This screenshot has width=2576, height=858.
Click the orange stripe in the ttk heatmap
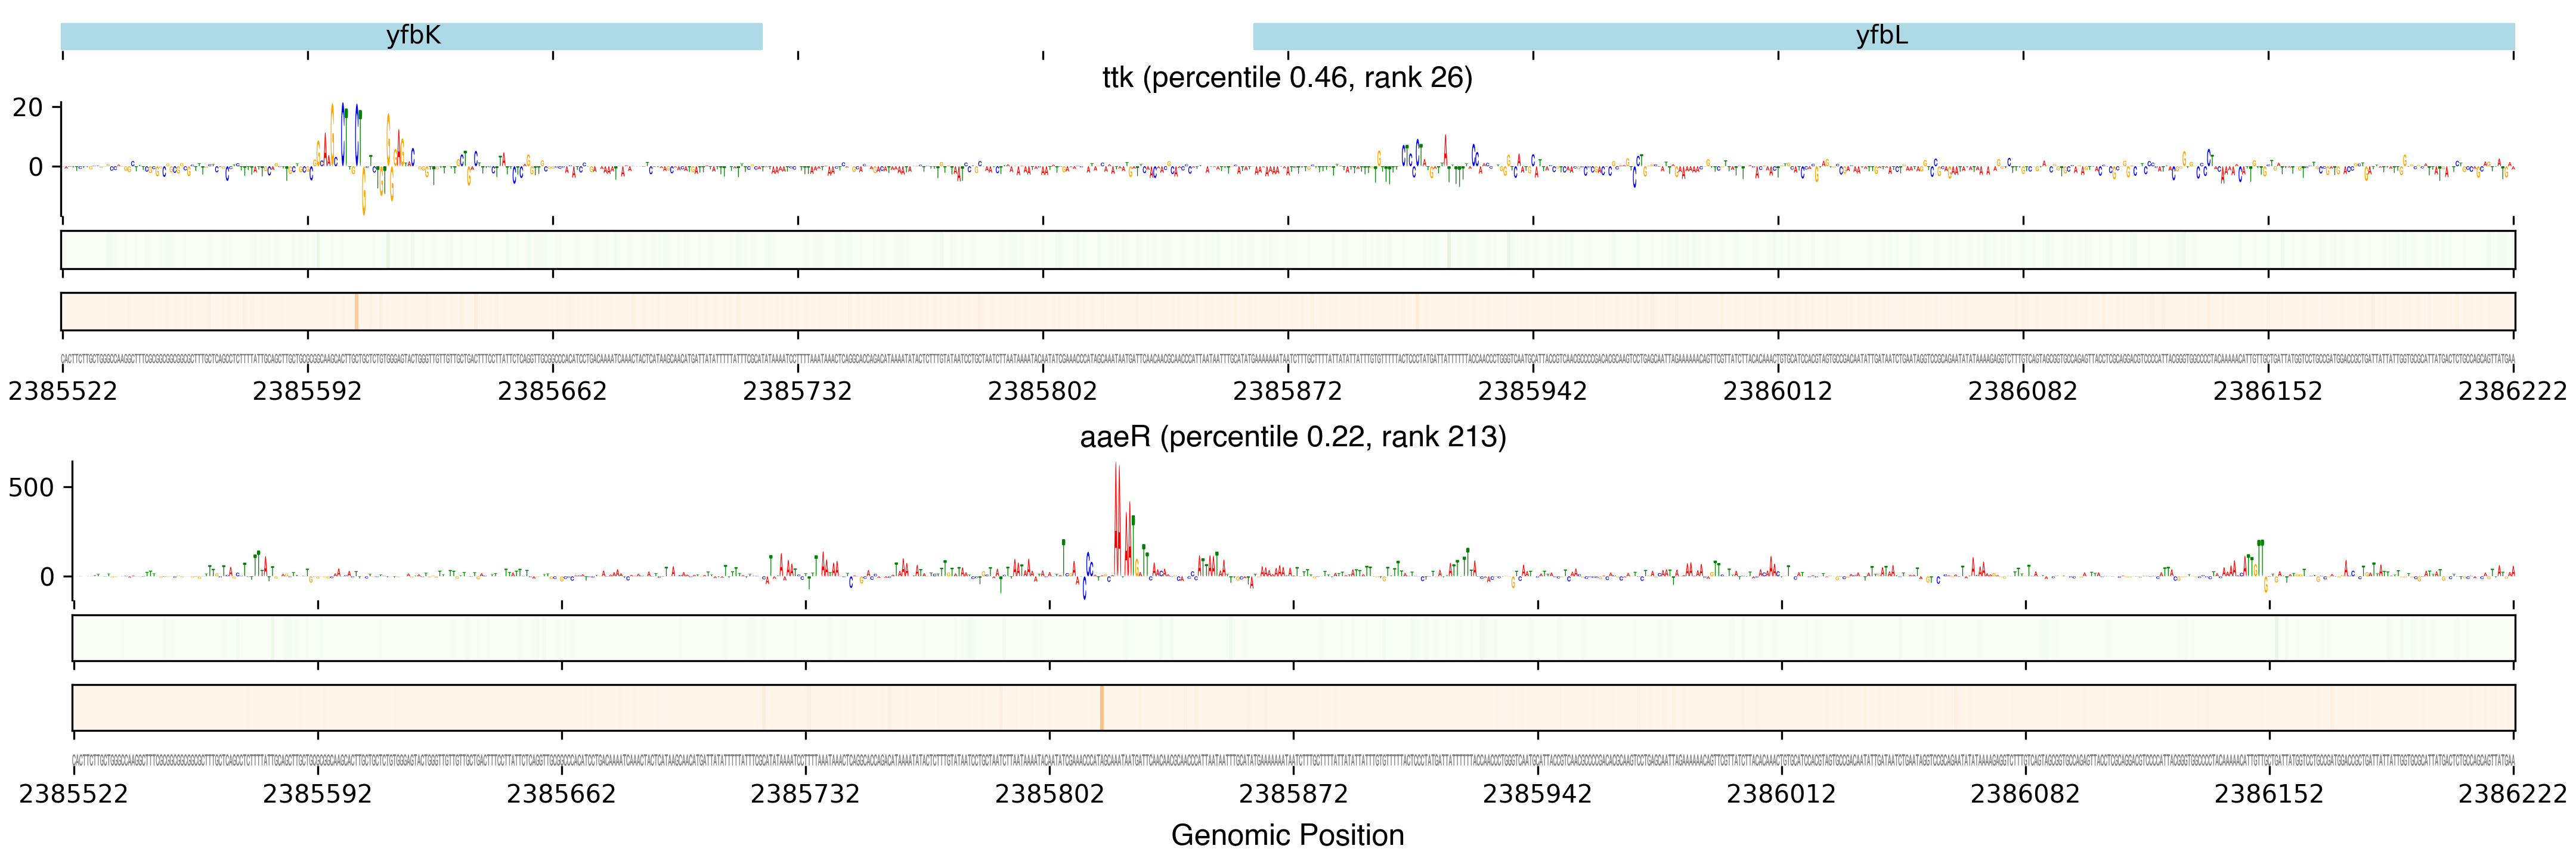coord(356,312)
